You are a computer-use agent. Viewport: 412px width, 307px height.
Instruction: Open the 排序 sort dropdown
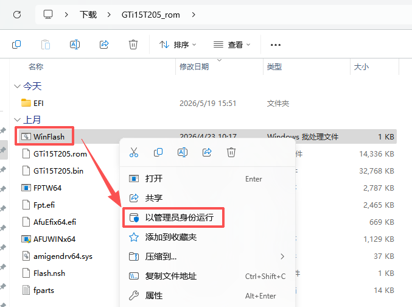178,44
